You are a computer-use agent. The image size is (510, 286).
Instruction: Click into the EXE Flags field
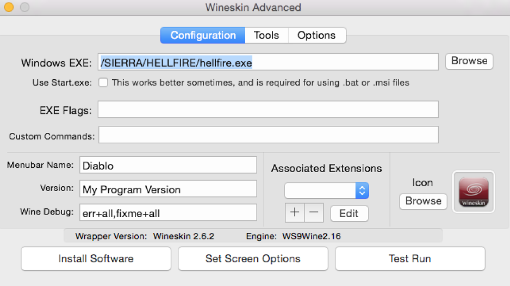point(268,110)
